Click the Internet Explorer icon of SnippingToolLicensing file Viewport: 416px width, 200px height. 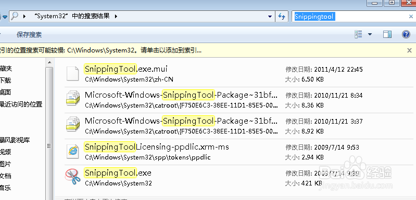click(73, 151)
